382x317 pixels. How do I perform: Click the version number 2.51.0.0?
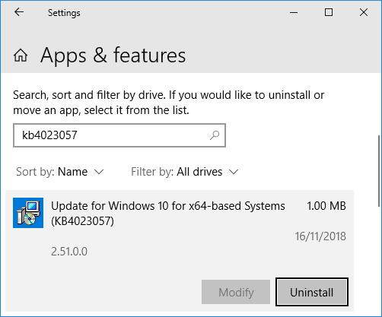(69, 252)
